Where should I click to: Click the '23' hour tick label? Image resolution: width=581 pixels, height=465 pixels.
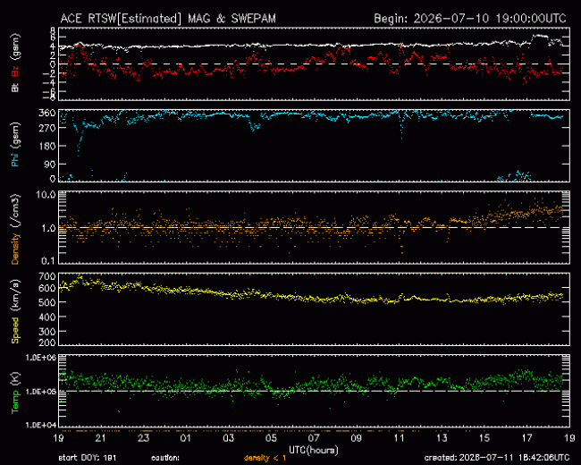pos(143,438)
